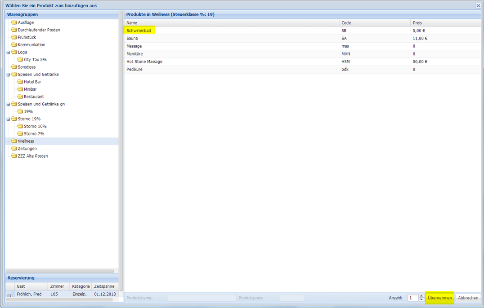Click the City Tax 5% folder icon
The height and width of the screenshot is (308, 484).
pos(20,60)
